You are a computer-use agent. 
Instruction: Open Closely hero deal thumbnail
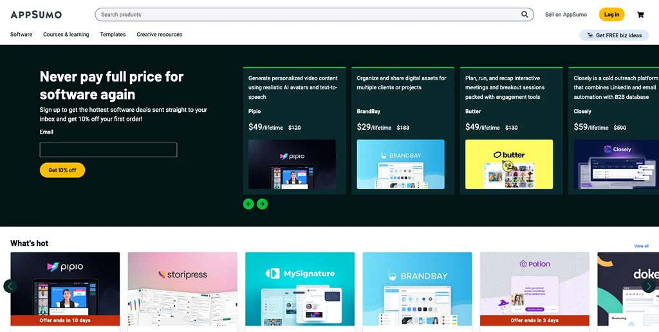[x=616, y=164]
